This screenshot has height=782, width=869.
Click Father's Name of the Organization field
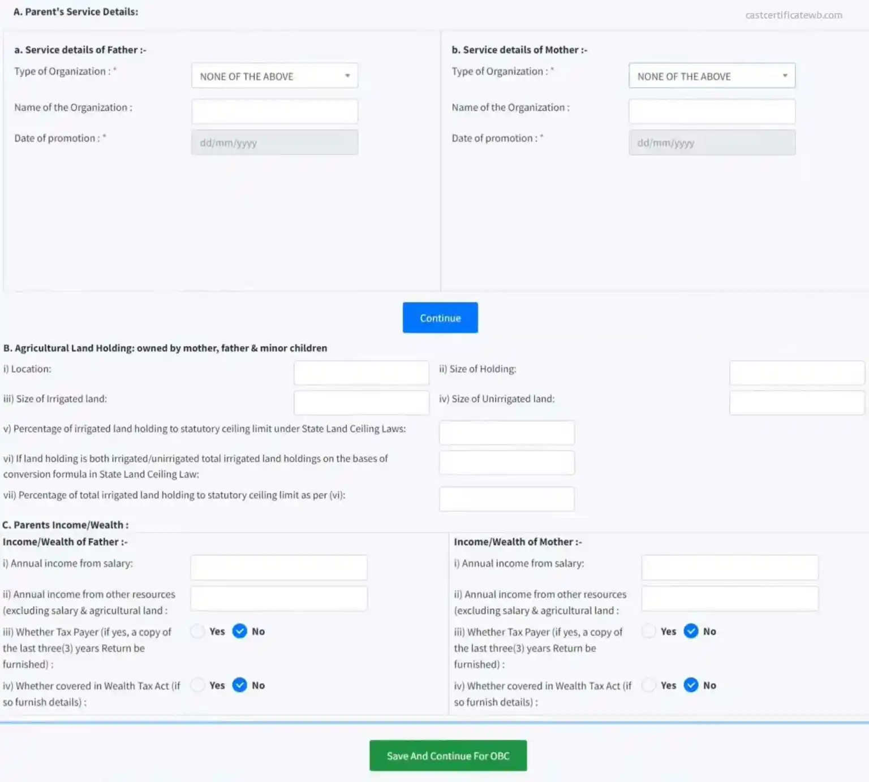coord(274,111)
